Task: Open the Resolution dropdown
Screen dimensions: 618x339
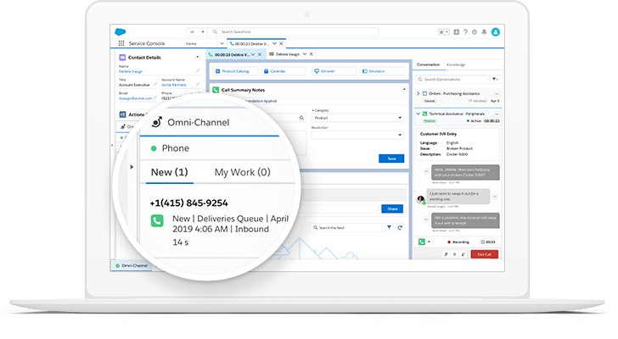Action: 357,135
